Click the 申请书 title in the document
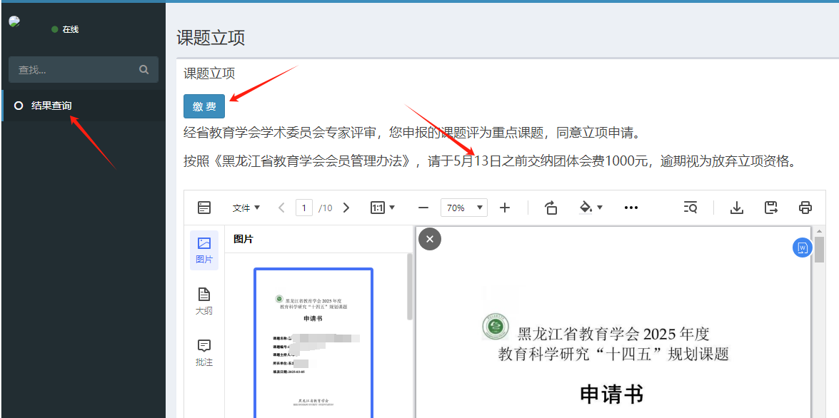 [611, 394]
